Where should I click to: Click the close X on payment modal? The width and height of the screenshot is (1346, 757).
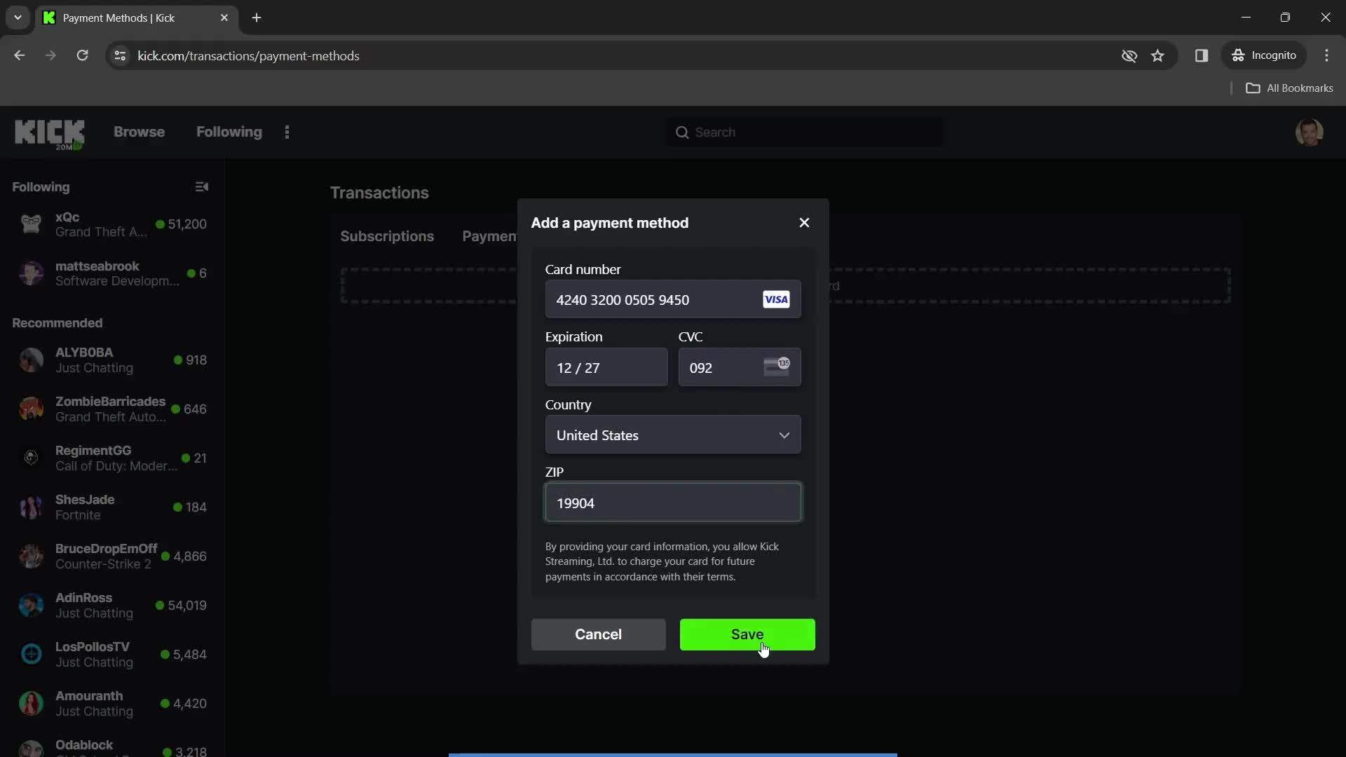(804, 221)
